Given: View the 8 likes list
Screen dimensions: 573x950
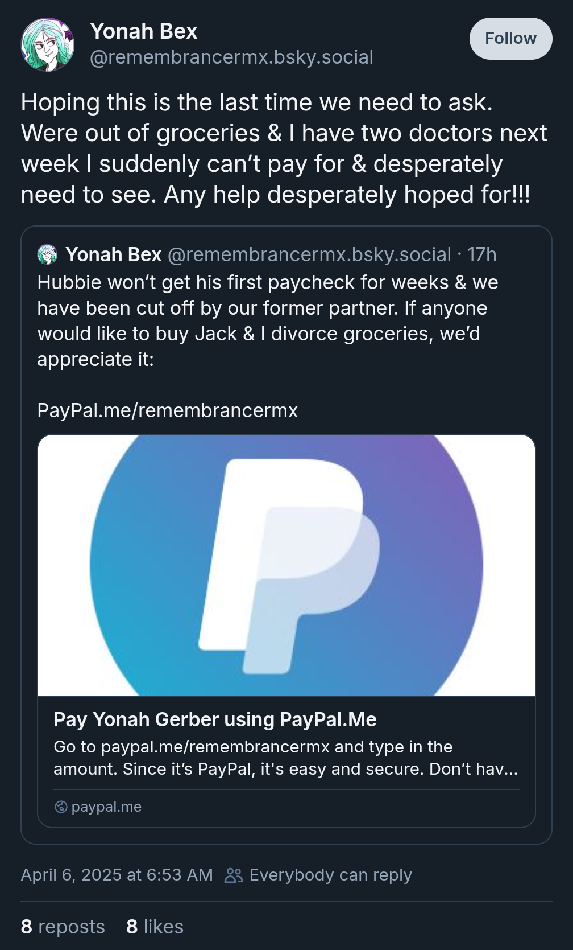Looking at the screenshot, I should point(155,927).
